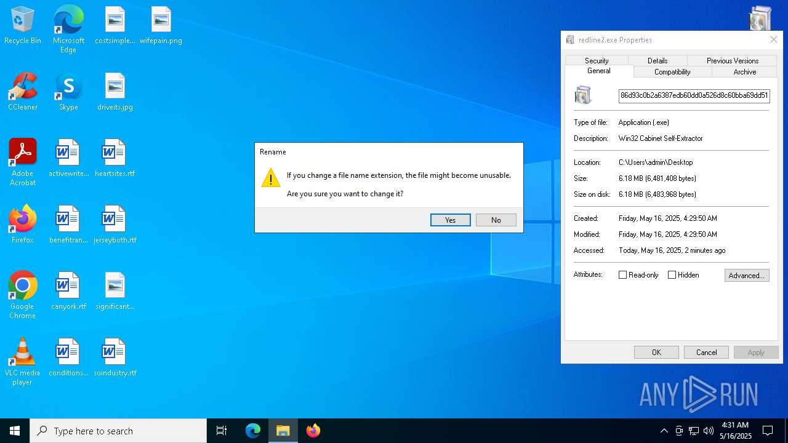Screen dimensions: 788x443
Task: Toggle the Hidden attribute checkbox
Action: tap(672, 275)
